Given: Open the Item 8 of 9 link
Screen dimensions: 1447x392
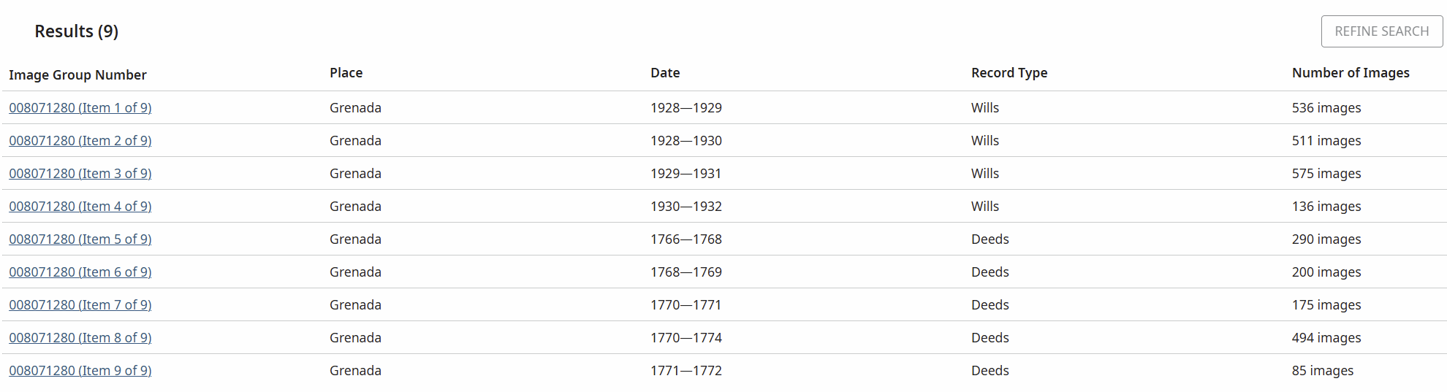Looking at the screenshot, I should pyautogui.click(x=80, y=338).
